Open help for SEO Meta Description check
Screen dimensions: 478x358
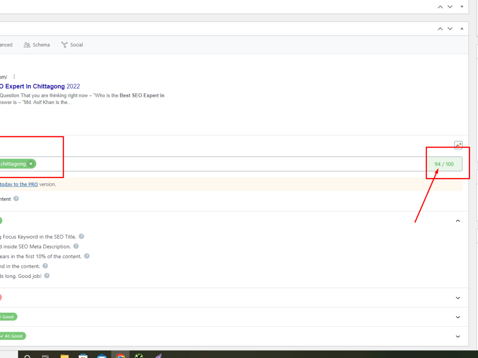[x=76, y=246]
